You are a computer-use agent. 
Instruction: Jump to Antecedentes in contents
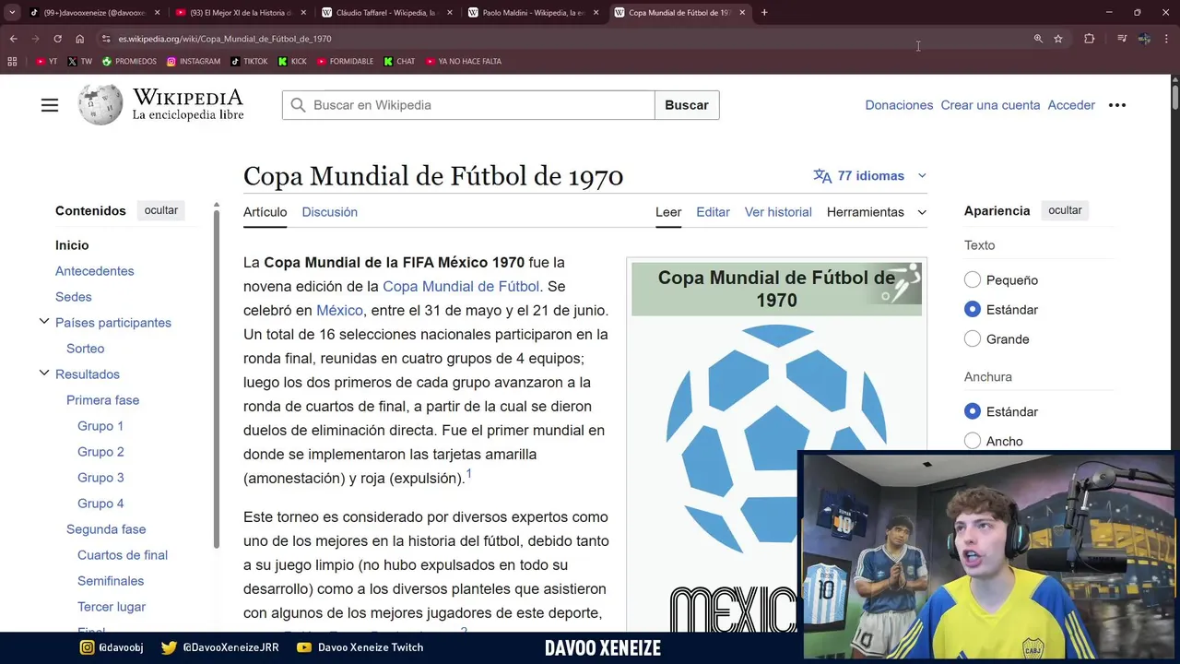tap(95, 271)
